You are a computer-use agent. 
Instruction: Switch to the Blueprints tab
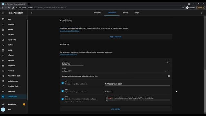point(97,13)
